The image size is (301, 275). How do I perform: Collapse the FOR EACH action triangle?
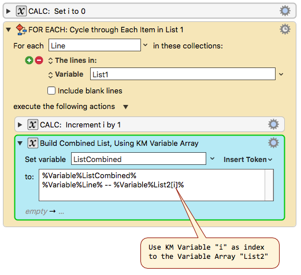[9, 29]
